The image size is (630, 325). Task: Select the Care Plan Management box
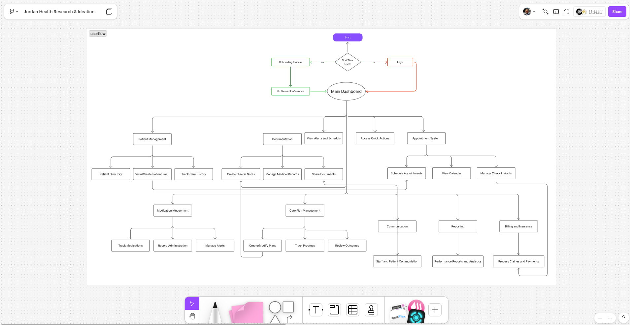point(305,211)
